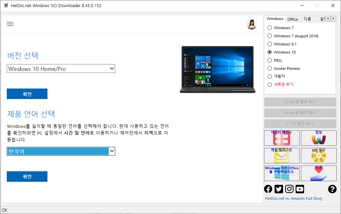The image size is (341, 214).
Task: Click the help question mark icon
Action: point(332,189)
